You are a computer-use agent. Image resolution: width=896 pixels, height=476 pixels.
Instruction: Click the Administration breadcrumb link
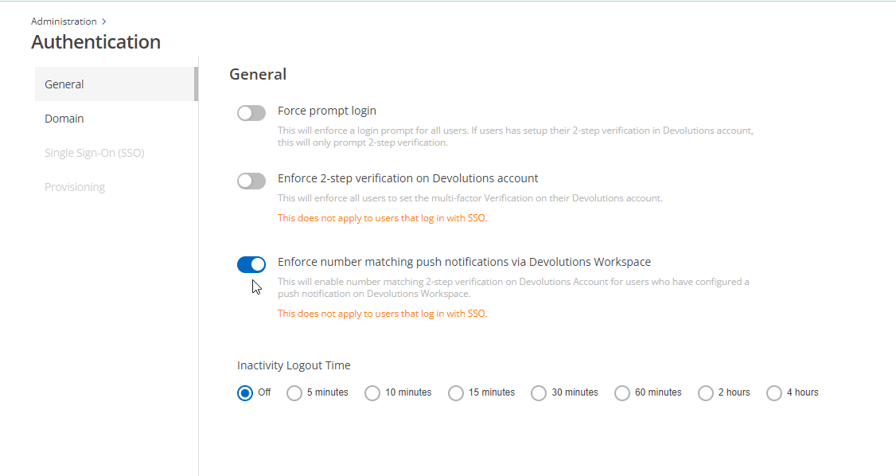click(64, 21)
